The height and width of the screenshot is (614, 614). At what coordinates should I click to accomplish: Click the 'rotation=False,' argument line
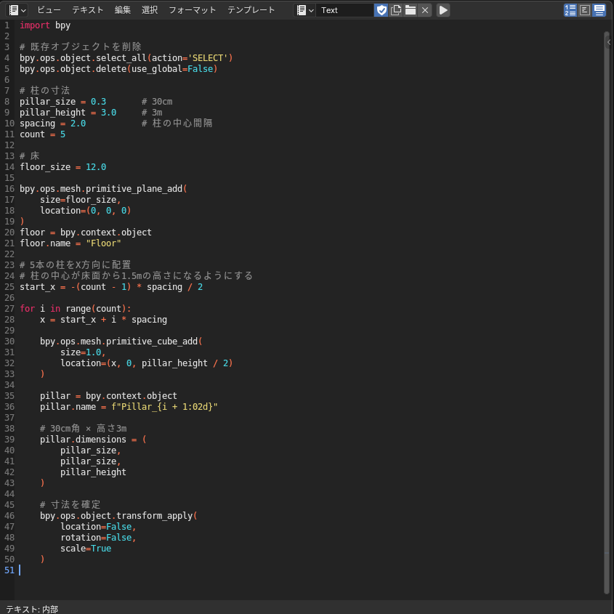coord(98,538)
